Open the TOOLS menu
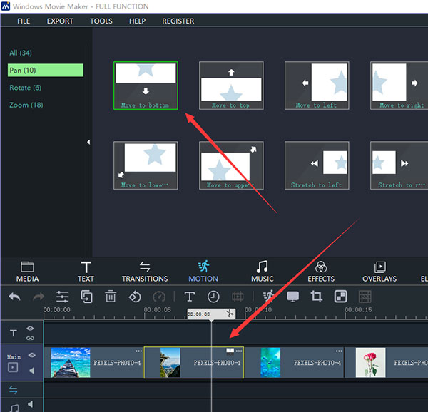The width and height of the screenshot is (428, 412). tap(101, 21)
